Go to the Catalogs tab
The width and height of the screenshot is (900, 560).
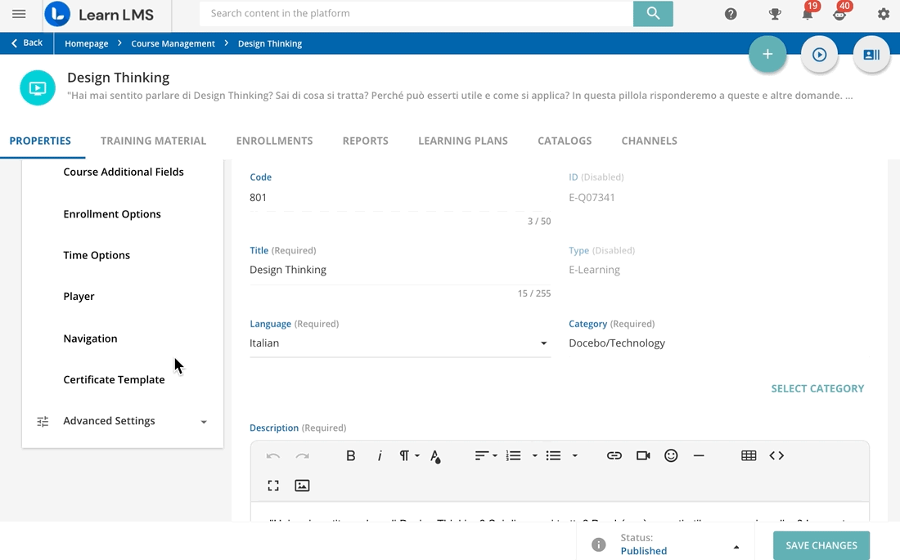pos(565,141)
